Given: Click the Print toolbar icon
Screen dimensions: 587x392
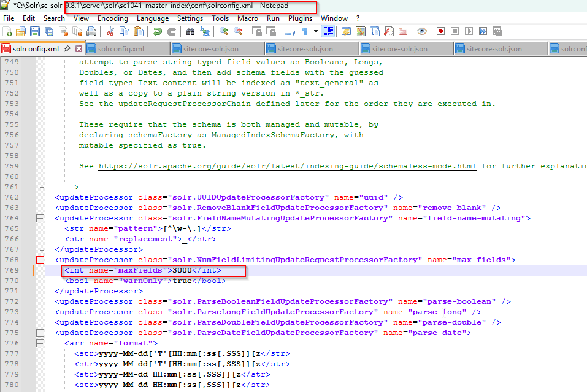Looking at the screenshot, I should tap(91, 31).
